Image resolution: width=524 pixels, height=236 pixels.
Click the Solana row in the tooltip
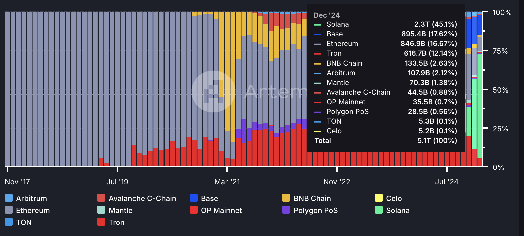click(x=385, y=24)
